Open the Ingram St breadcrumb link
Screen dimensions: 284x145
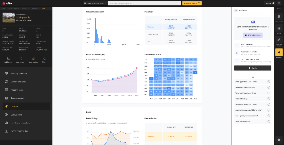[x=35, y=8]
